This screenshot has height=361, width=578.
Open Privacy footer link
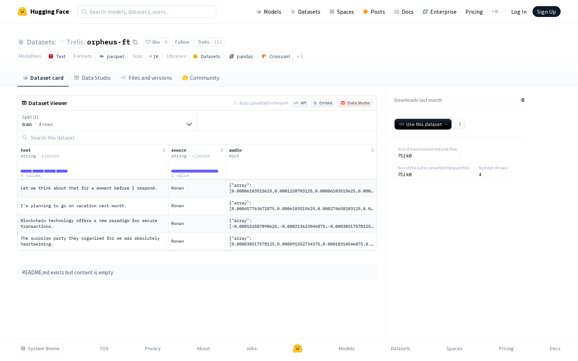coord(152,348)
